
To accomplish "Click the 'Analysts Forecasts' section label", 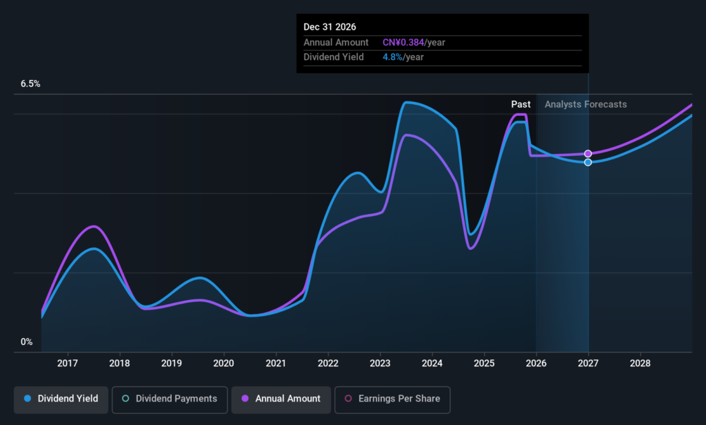I will point(586,104).
